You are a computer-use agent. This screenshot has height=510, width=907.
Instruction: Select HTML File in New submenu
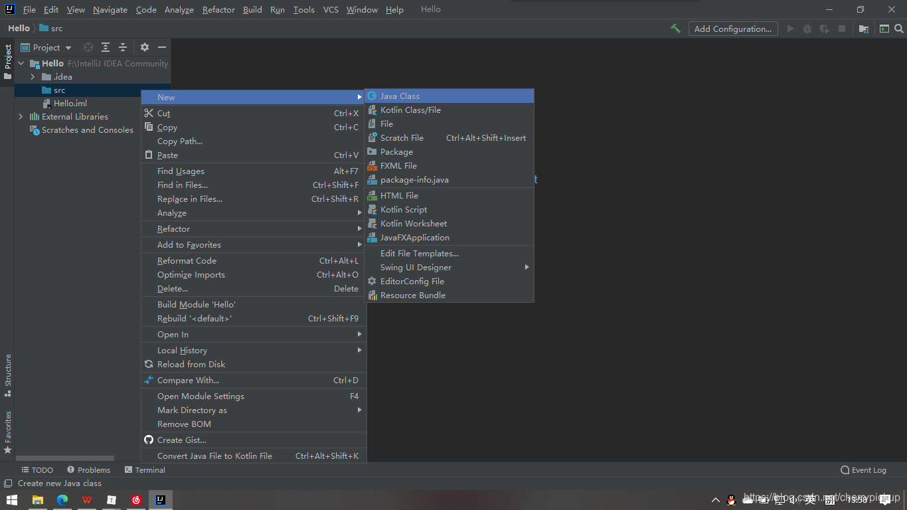(450, 195)
